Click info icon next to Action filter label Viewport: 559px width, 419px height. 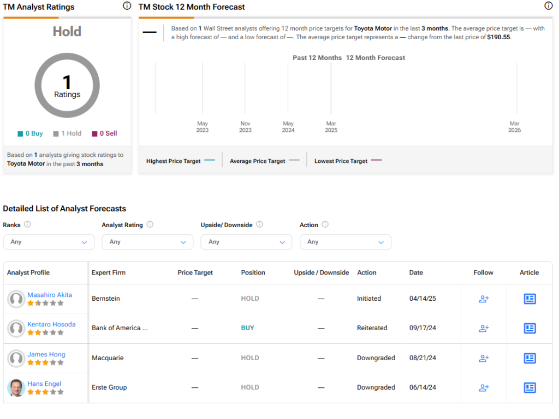[x=325, y=224]
